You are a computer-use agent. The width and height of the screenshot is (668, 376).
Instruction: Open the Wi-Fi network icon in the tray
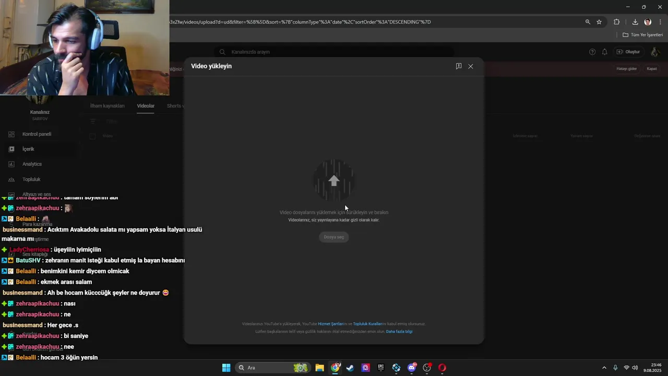(x=626, y=368)
